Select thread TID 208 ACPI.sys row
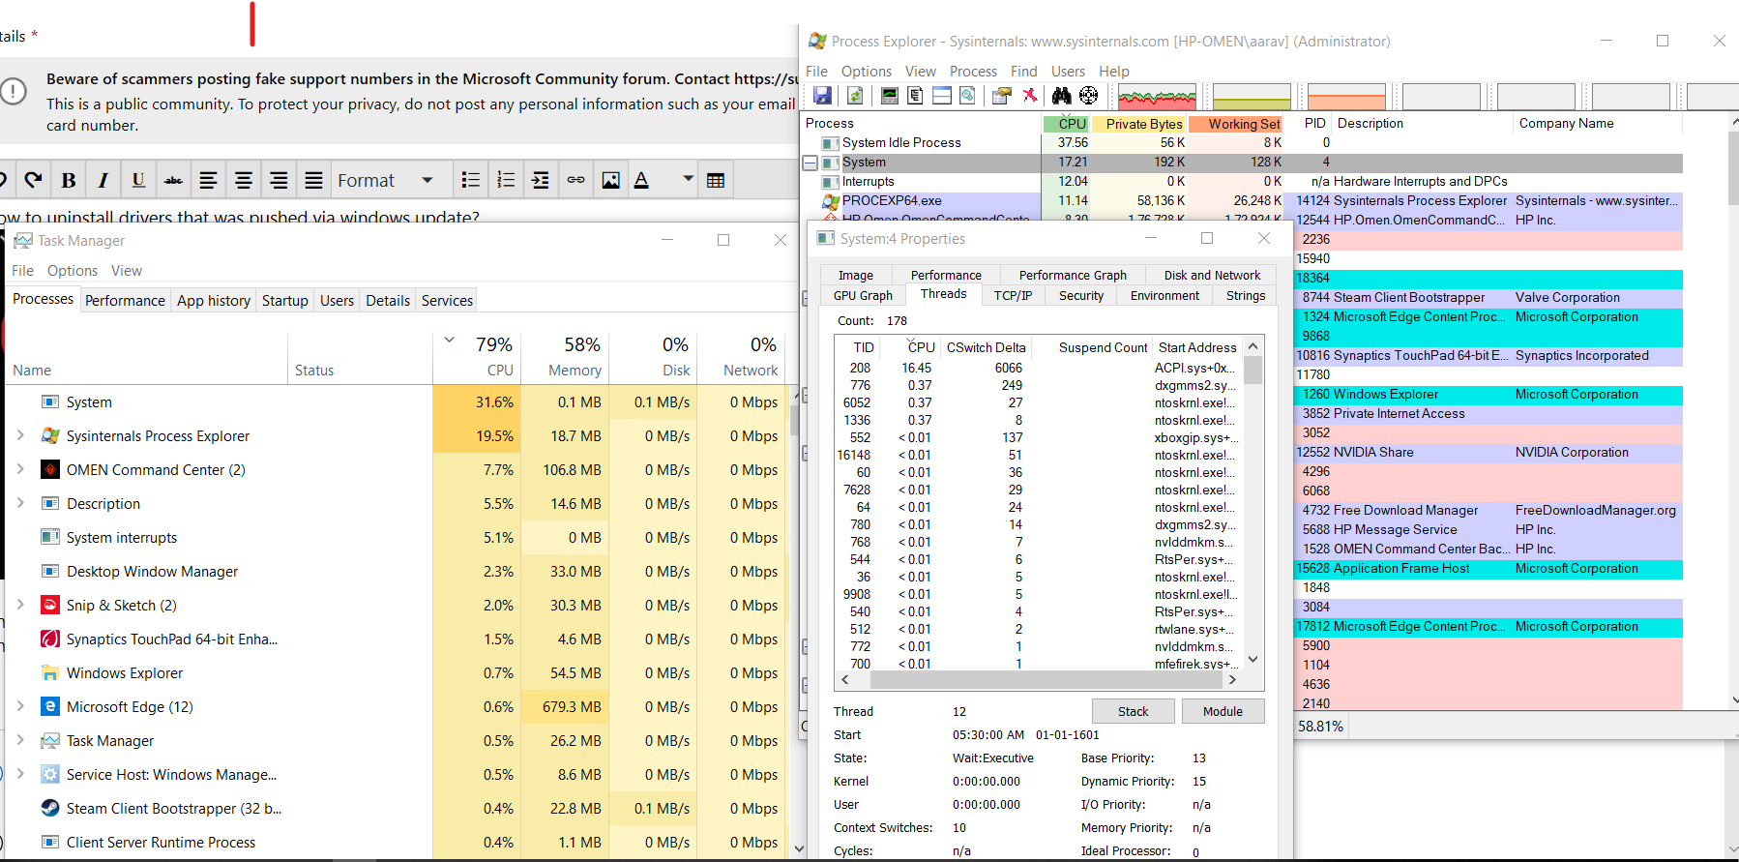The width and height of the screenshot is (1739, 862). (x=1038, y=368)
